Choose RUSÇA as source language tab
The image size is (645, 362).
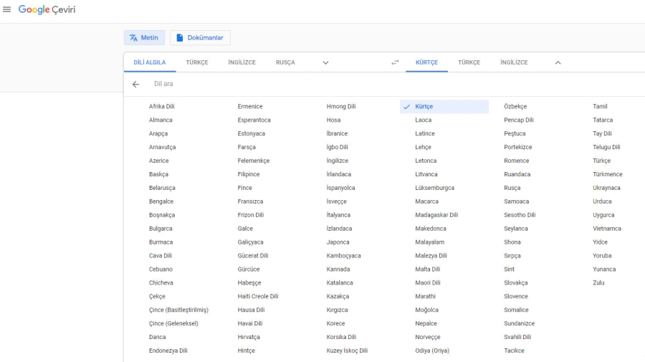(x=285, y=62)
